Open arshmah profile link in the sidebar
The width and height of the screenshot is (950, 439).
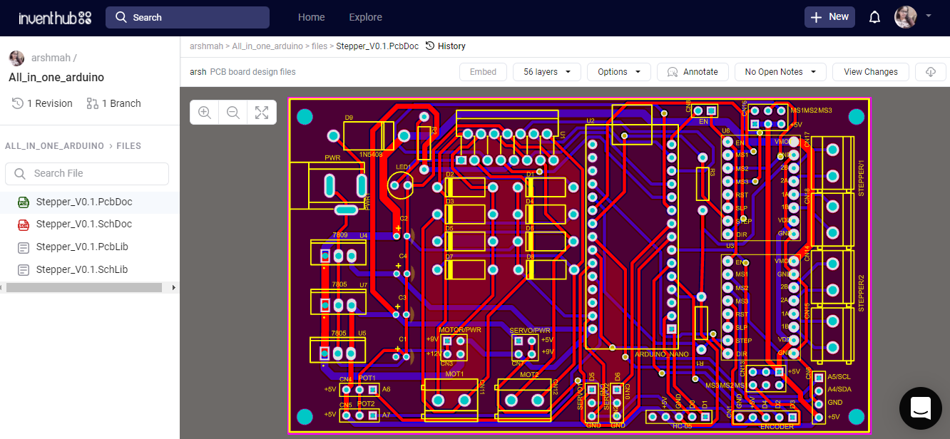click(54, 58)
